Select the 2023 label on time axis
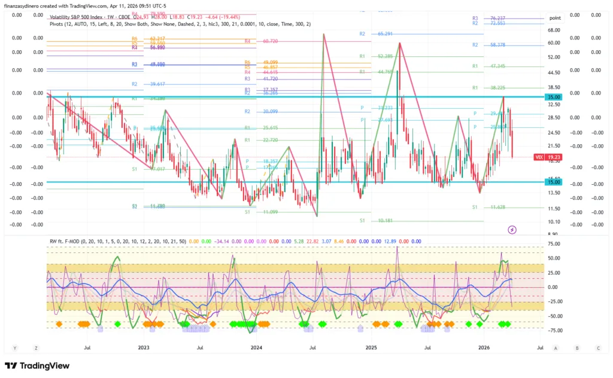Screen dimensions: 613x378 (x=143, y=347)
